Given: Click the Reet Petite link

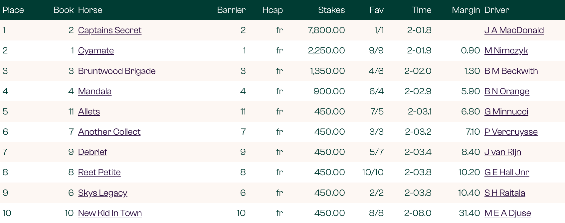Looking at the screenshot, I should click(x=99, y=172).
